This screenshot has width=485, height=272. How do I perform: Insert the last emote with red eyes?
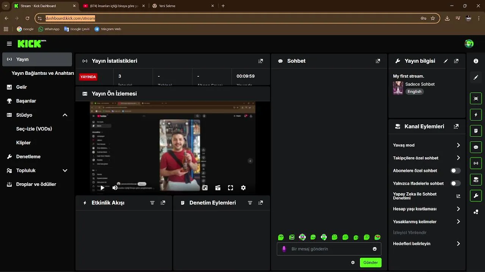point(377,237)
